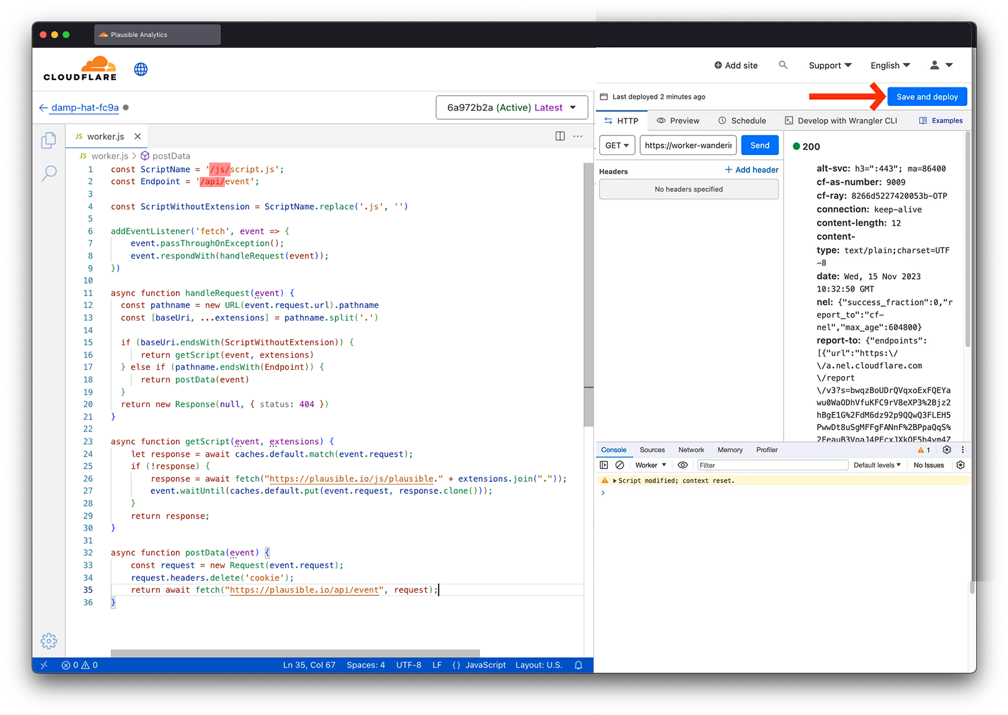The height and width of the screenshot is (715, 1008).
Task: Navigate back via the damp-hat-fc9a link
Action: (x=84, y=107)
